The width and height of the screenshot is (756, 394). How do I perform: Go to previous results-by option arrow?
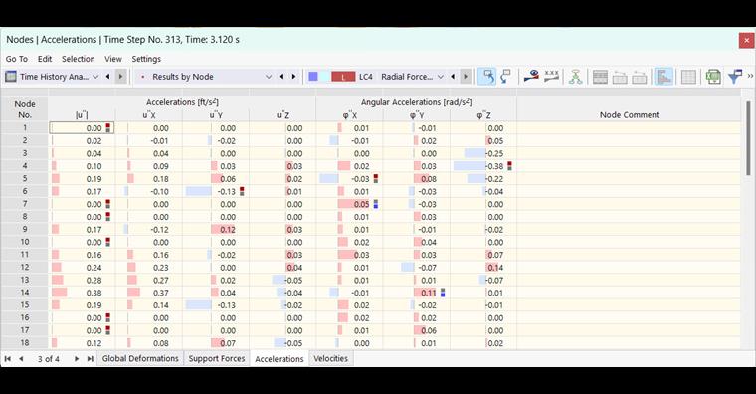[281, 77]
